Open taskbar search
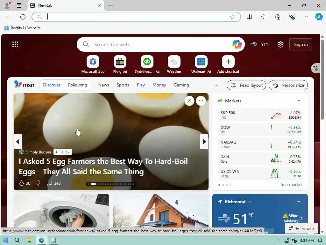Viewport: 326px width, 245px height. coord(17,240)
